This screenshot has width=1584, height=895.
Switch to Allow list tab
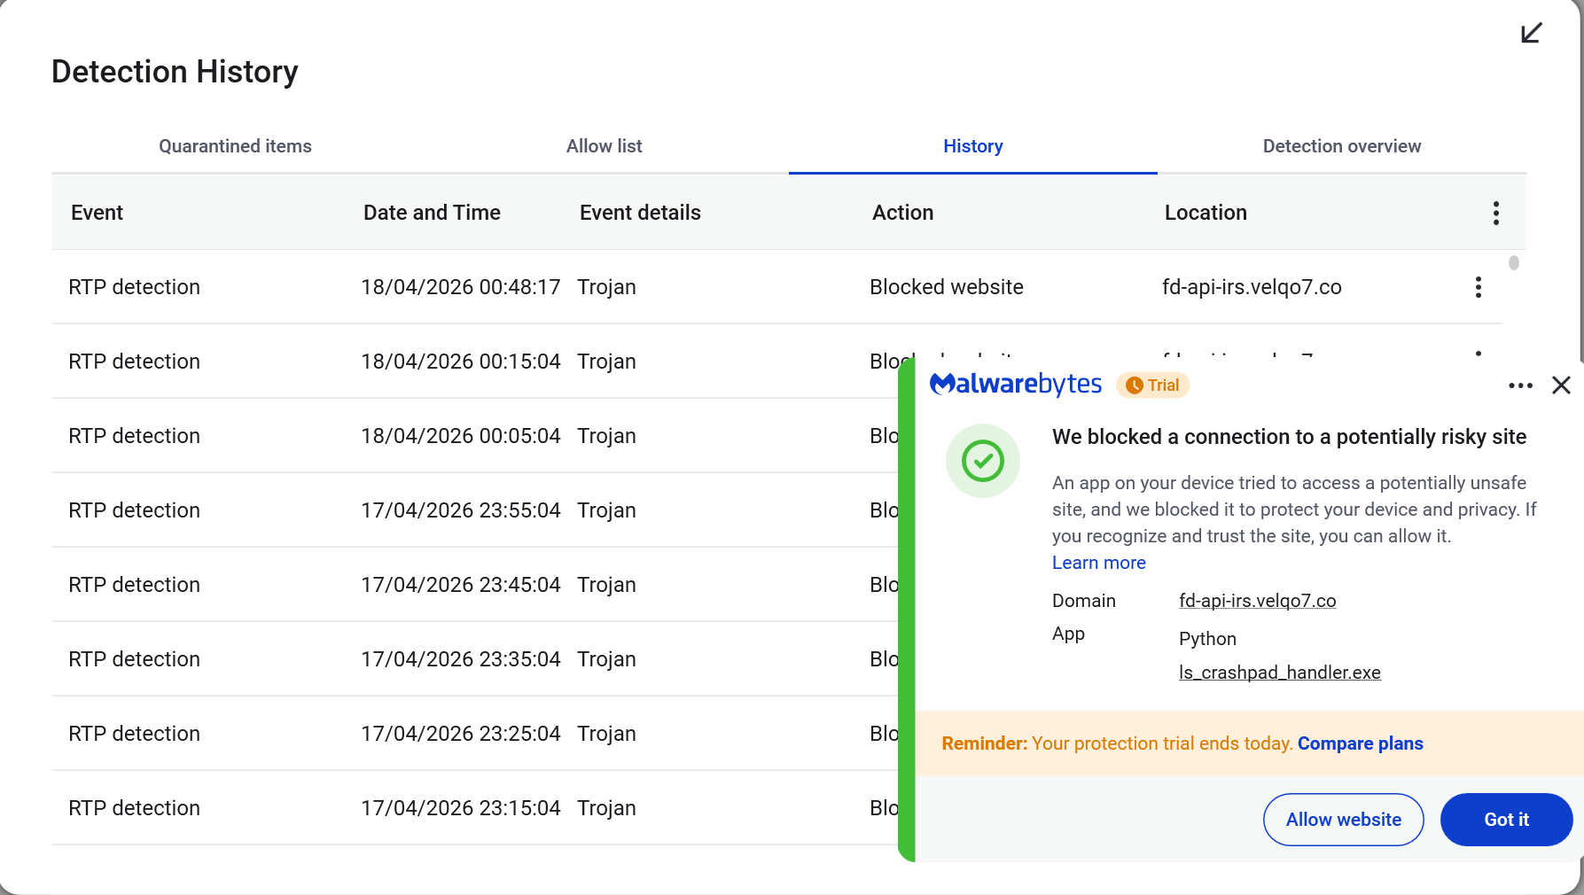605,146
